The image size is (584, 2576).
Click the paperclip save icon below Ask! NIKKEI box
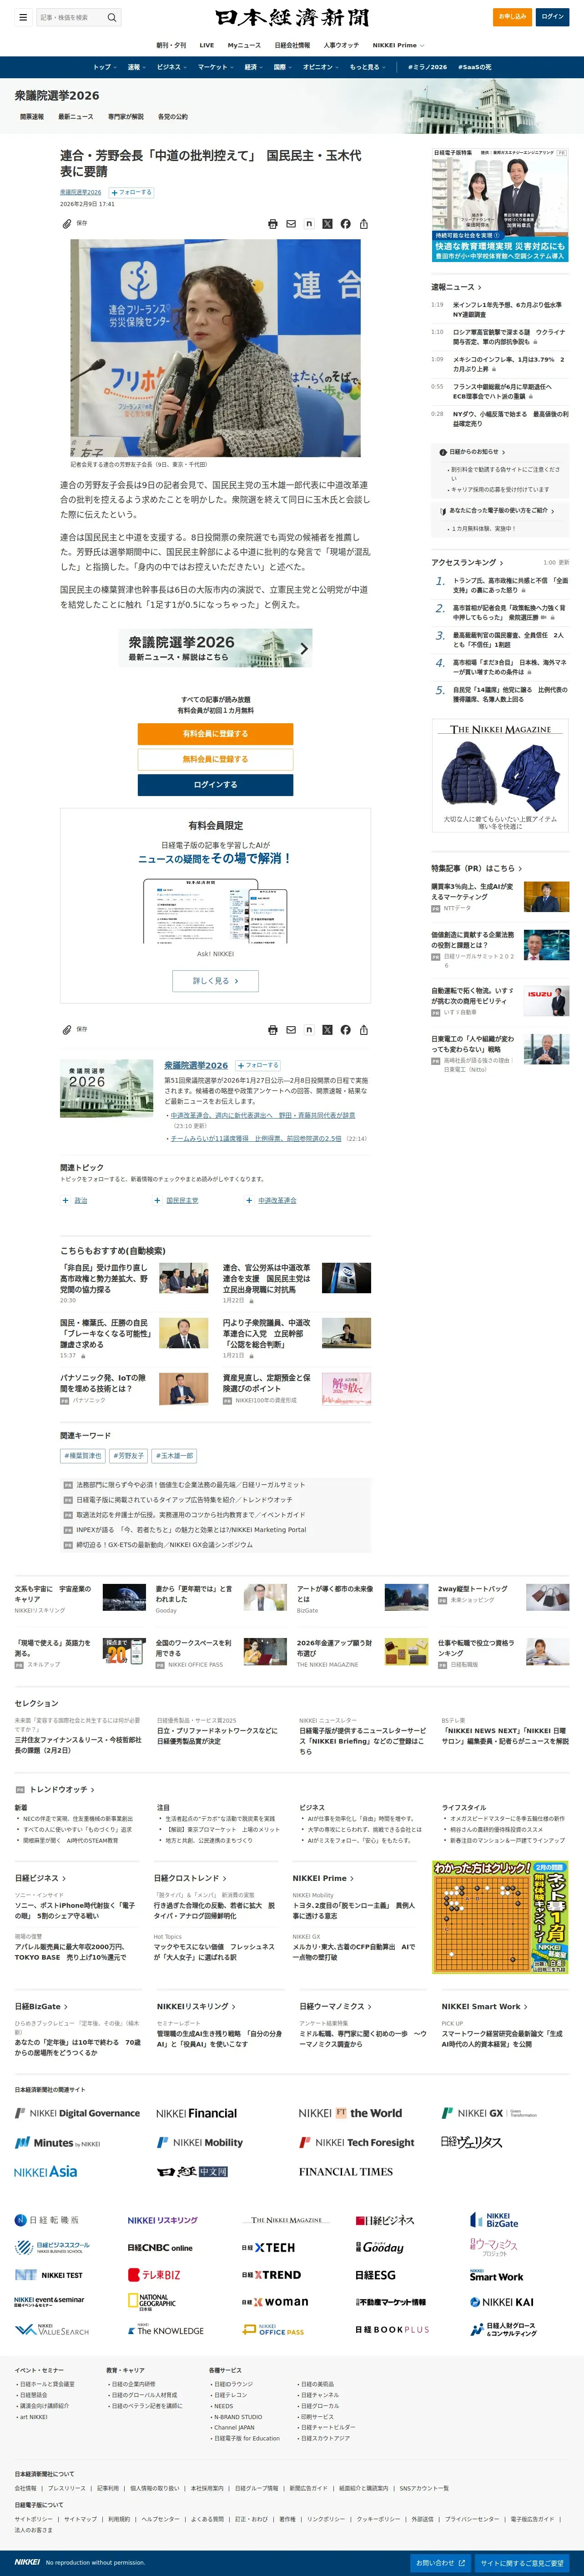pyautogui.click(x=67, y=1029)
